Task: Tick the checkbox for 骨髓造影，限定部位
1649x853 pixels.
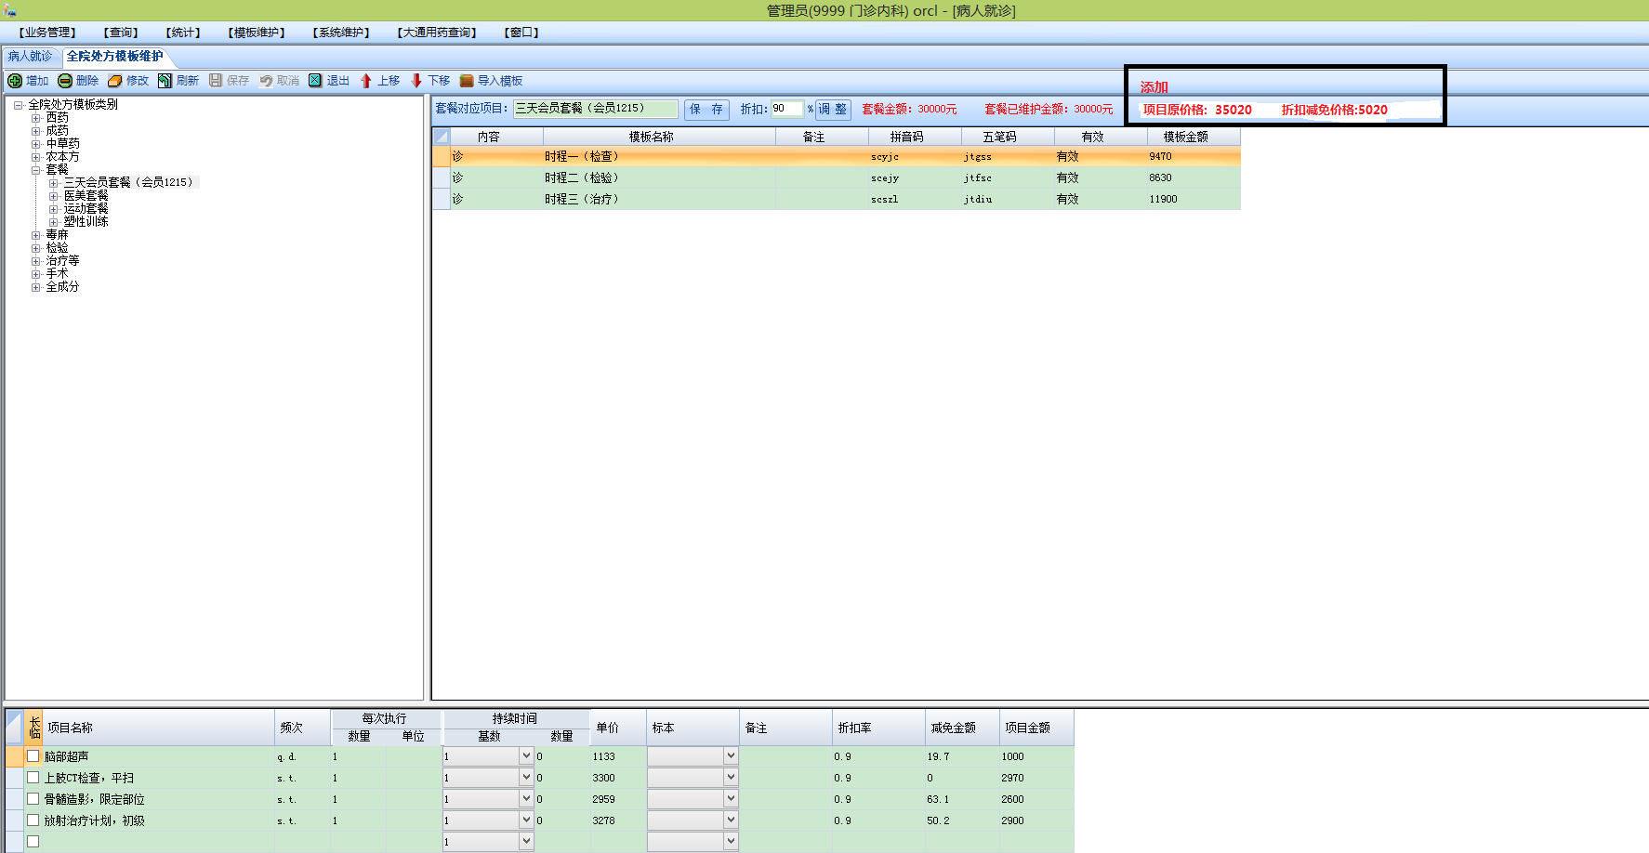Action: point(33,799)
